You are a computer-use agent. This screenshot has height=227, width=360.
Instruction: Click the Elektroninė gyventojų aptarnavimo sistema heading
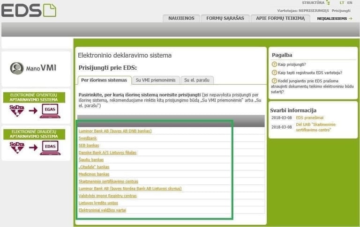pos(34,97)
